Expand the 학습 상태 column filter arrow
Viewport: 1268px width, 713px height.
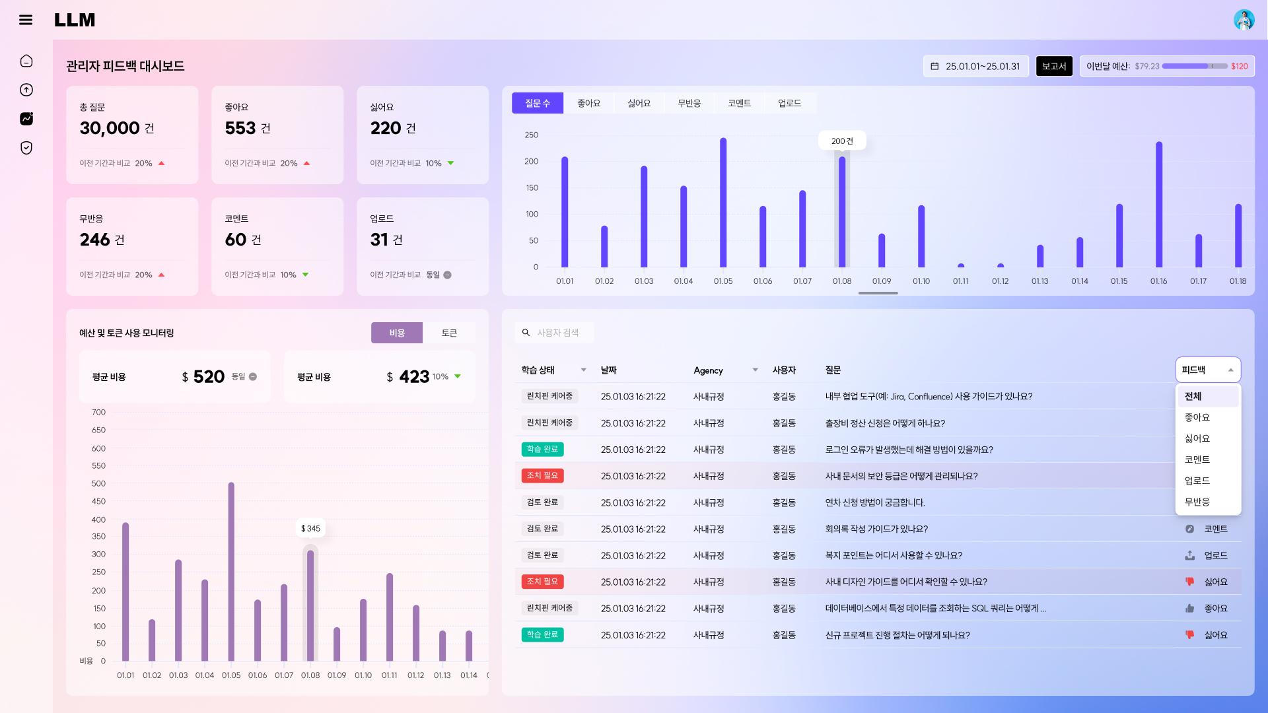583,370
